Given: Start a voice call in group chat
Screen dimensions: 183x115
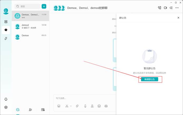Looking at the screenshot, I should 160,8.
